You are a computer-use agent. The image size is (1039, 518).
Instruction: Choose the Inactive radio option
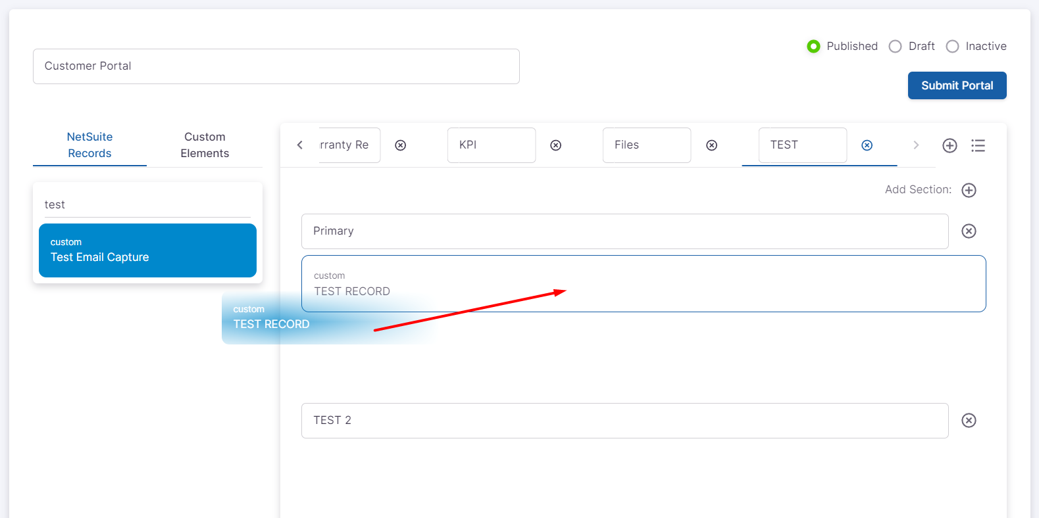[952, 46]
